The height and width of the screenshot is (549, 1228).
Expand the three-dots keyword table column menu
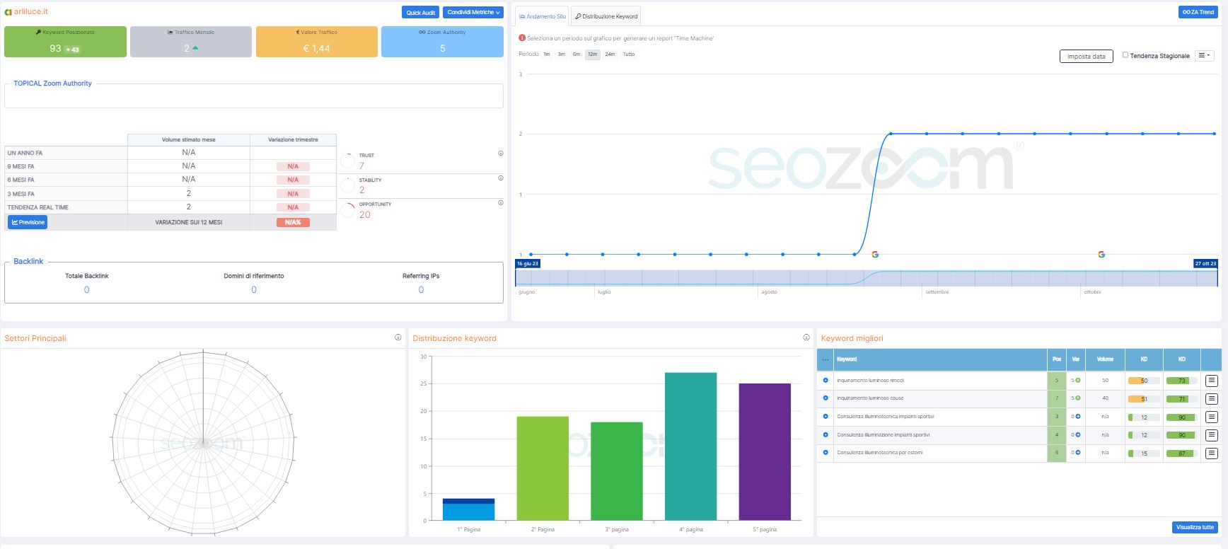pyautogui.click(x=825, y=359)
